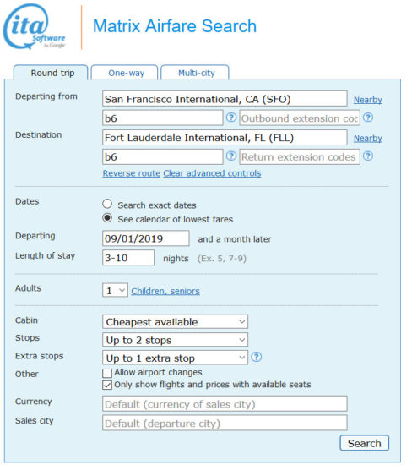Enable Allow airport changes checkbox
This screenshot has width=412, height=465.
(107, 373)
